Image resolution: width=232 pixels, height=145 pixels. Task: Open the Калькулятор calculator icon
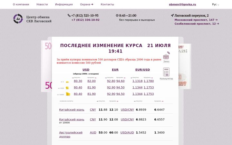click(166, 73)
